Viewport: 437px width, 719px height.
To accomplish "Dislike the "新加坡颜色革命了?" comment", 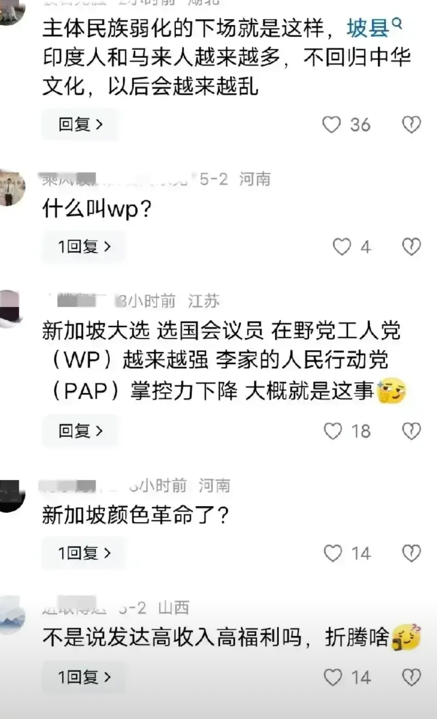I will 412,553.
